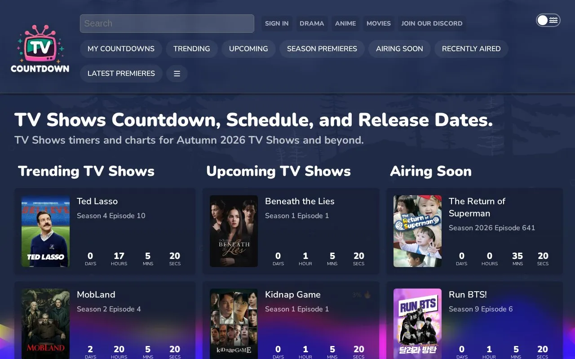Focus the Search input field

167,23
